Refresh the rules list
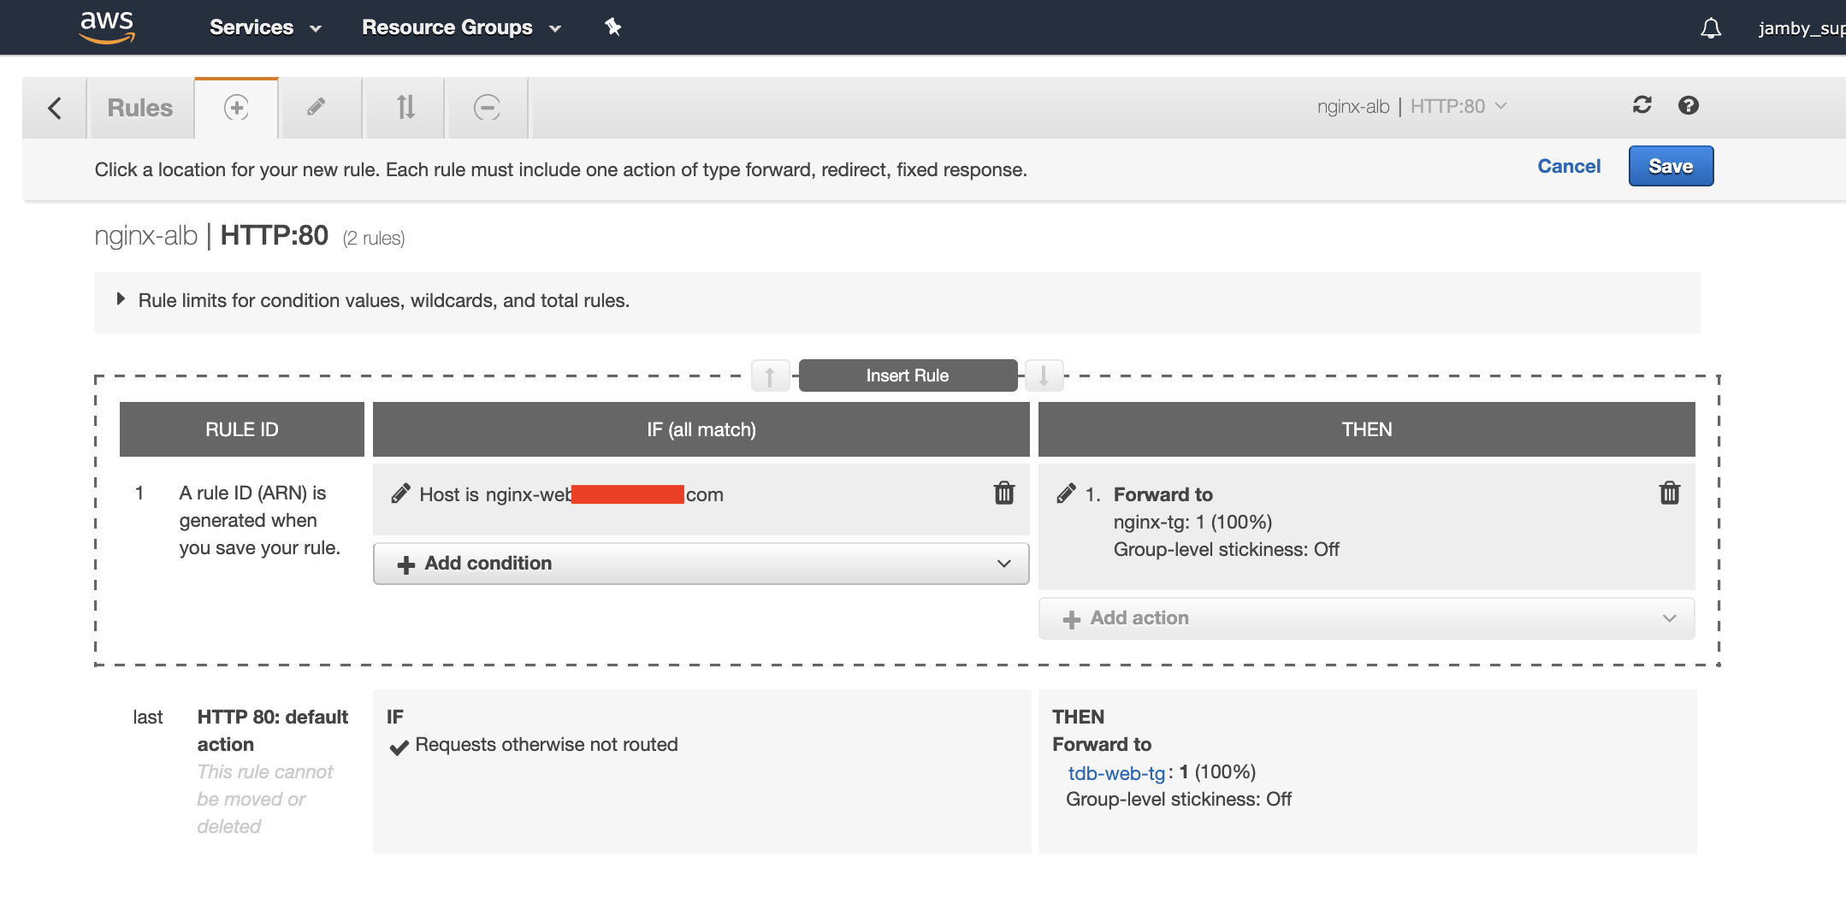Image resolution: width=1846 pixels, height=910 pixels. point(1642,105)
